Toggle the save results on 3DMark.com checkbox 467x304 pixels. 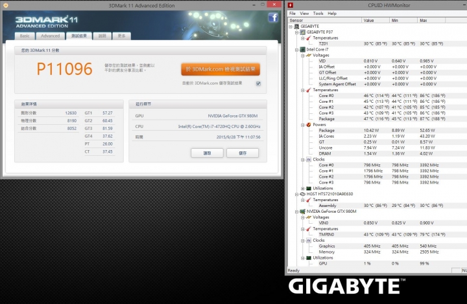click(258, 83)
